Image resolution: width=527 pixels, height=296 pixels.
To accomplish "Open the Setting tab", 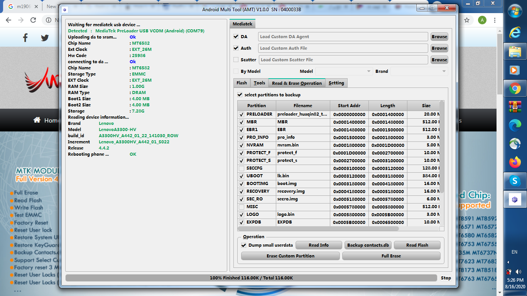I will point(336,83).
